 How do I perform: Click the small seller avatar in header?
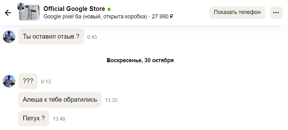(x=21, y=7)
